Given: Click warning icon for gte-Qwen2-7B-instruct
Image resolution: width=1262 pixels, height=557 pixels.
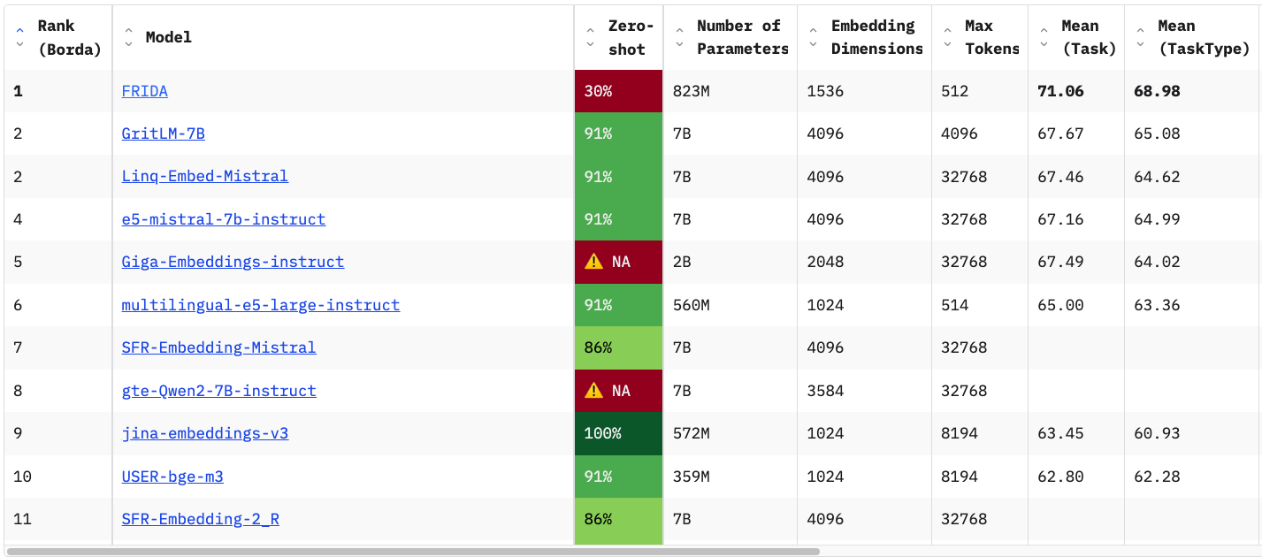Looking at the screenshot, I should pos(594,391).
